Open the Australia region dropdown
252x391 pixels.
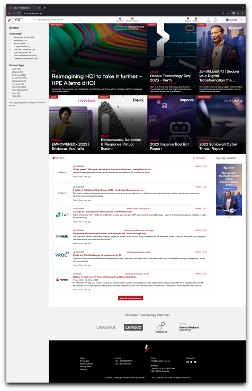tap(233, 20)
